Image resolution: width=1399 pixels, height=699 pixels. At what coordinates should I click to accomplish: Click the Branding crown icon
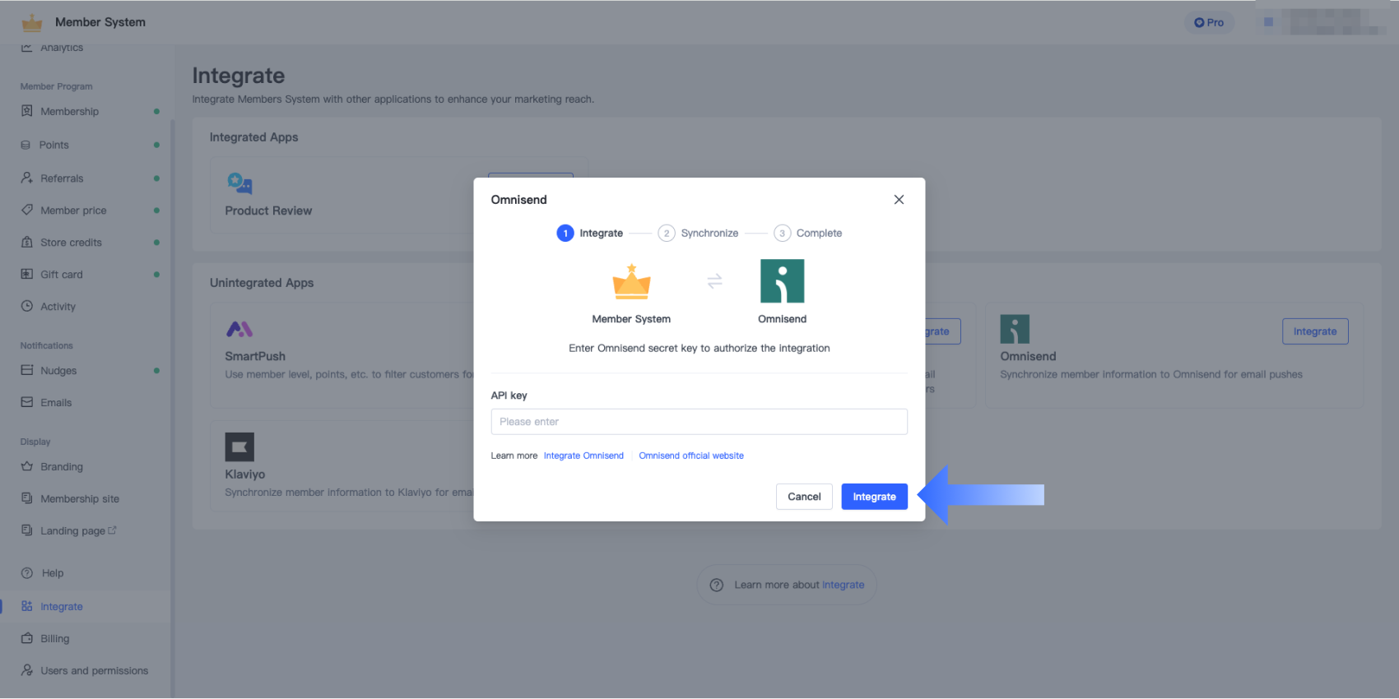coord(27,466)
